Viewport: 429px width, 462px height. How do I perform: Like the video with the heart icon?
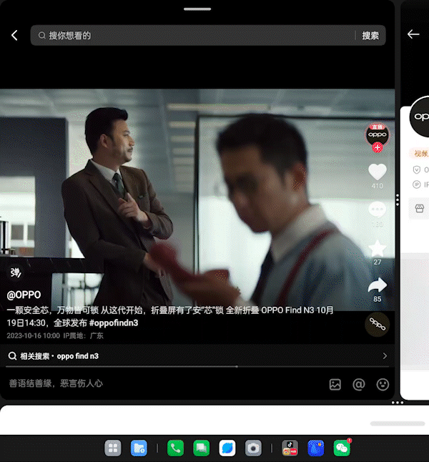coord(377,172)
